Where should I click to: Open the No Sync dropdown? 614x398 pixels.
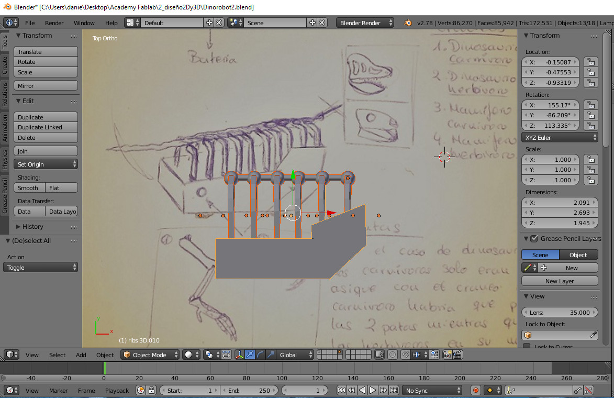coord(432,390)
